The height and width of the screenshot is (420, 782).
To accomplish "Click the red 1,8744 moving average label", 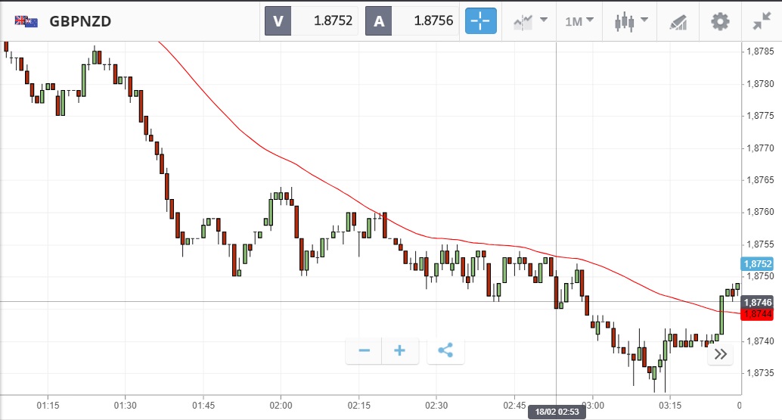I will [758, 313].
